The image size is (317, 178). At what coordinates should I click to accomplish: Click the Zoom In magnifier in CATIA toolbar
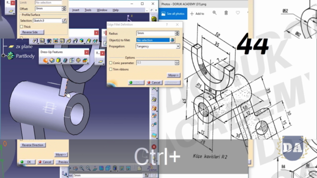pos(82,168)
